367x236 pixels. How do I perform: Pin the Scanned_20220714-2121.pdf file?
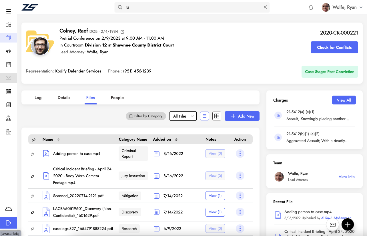pos(33,196)
